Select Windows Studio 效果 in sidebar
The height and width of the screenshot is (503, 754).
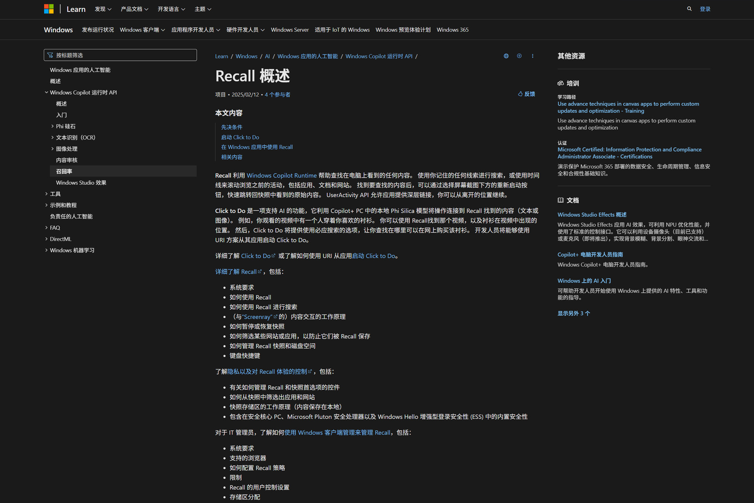81,183
